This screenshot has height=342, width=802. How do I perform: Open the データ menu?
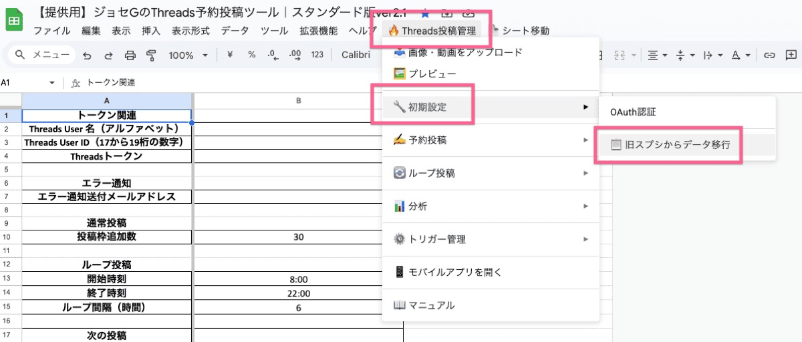pyautogui.click(x=235, y=31)
